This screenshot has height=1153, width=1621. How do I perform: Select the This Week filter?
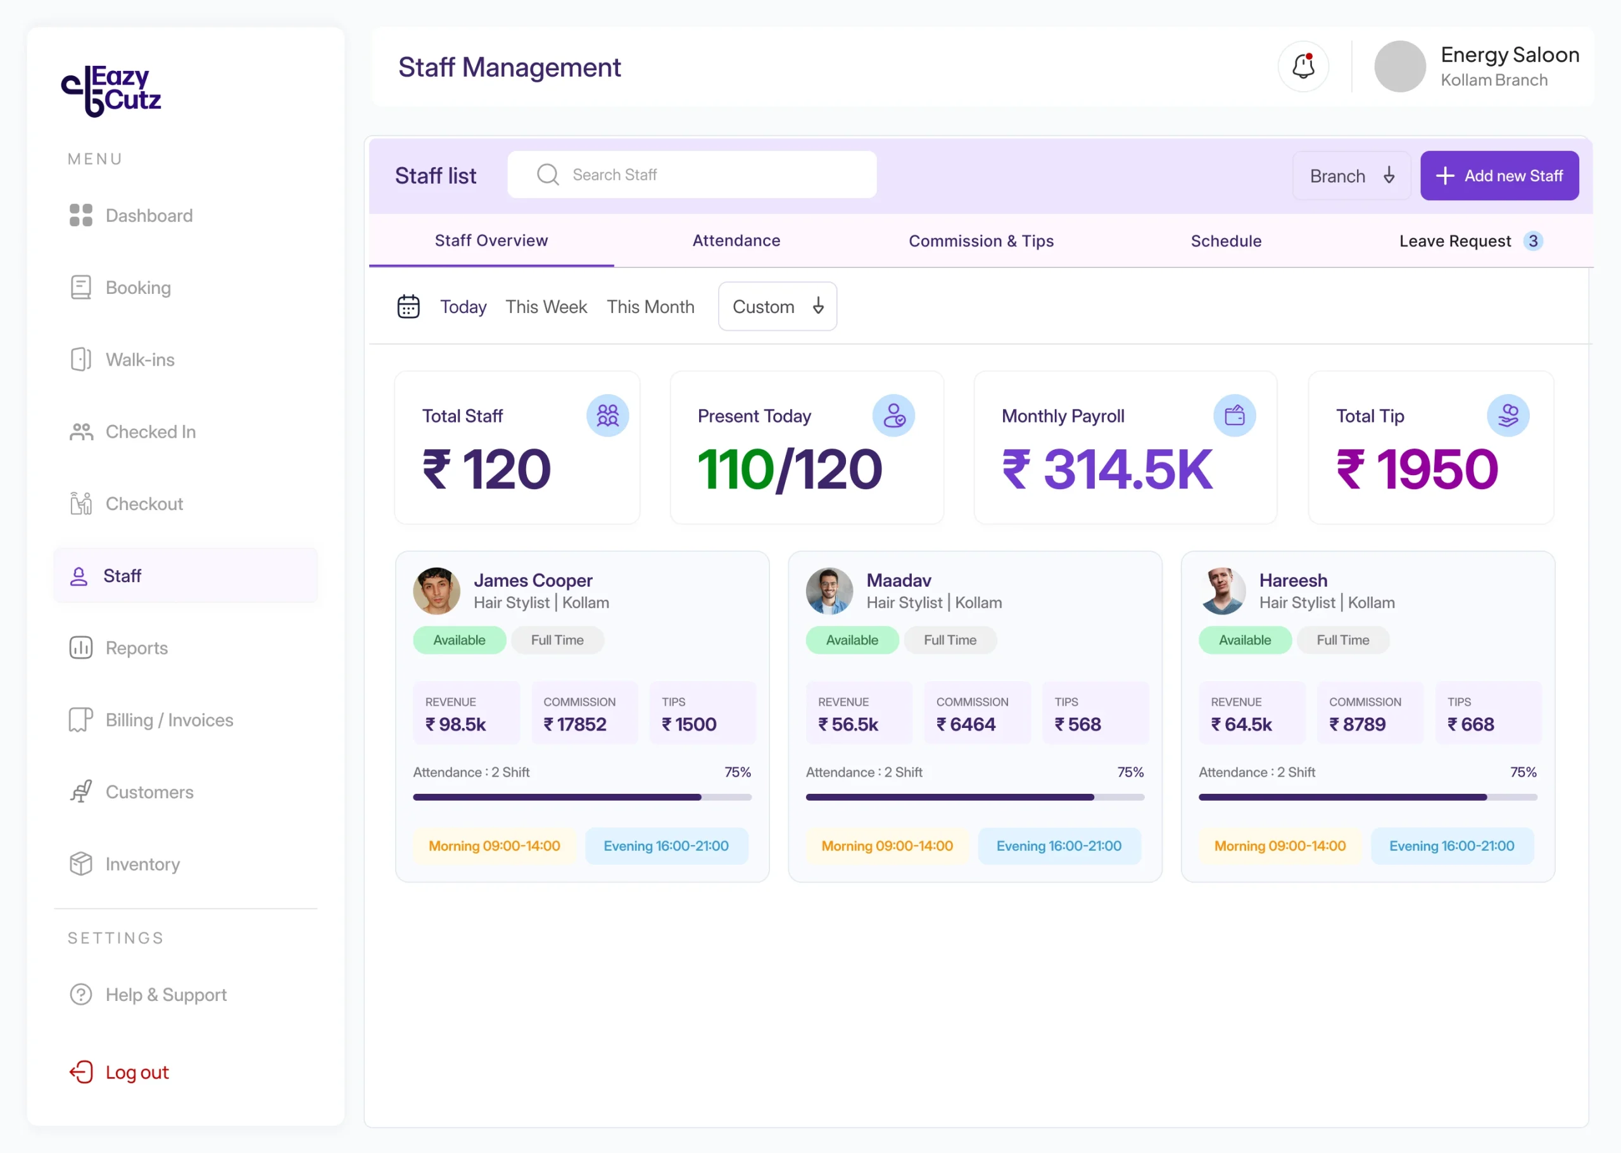coord(546,307)
